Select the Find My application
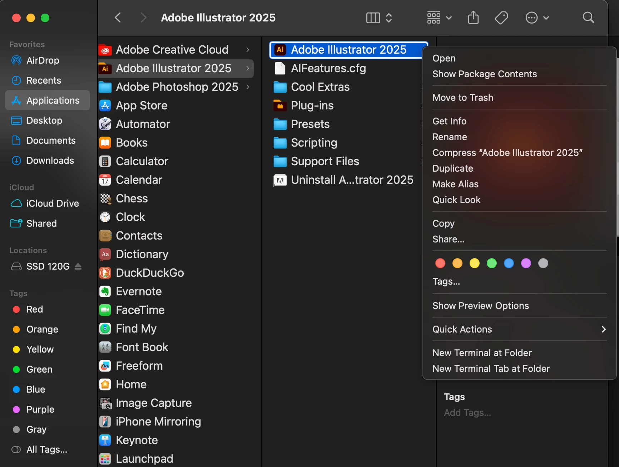Screen dimensions: 619x467 [175, 329]
